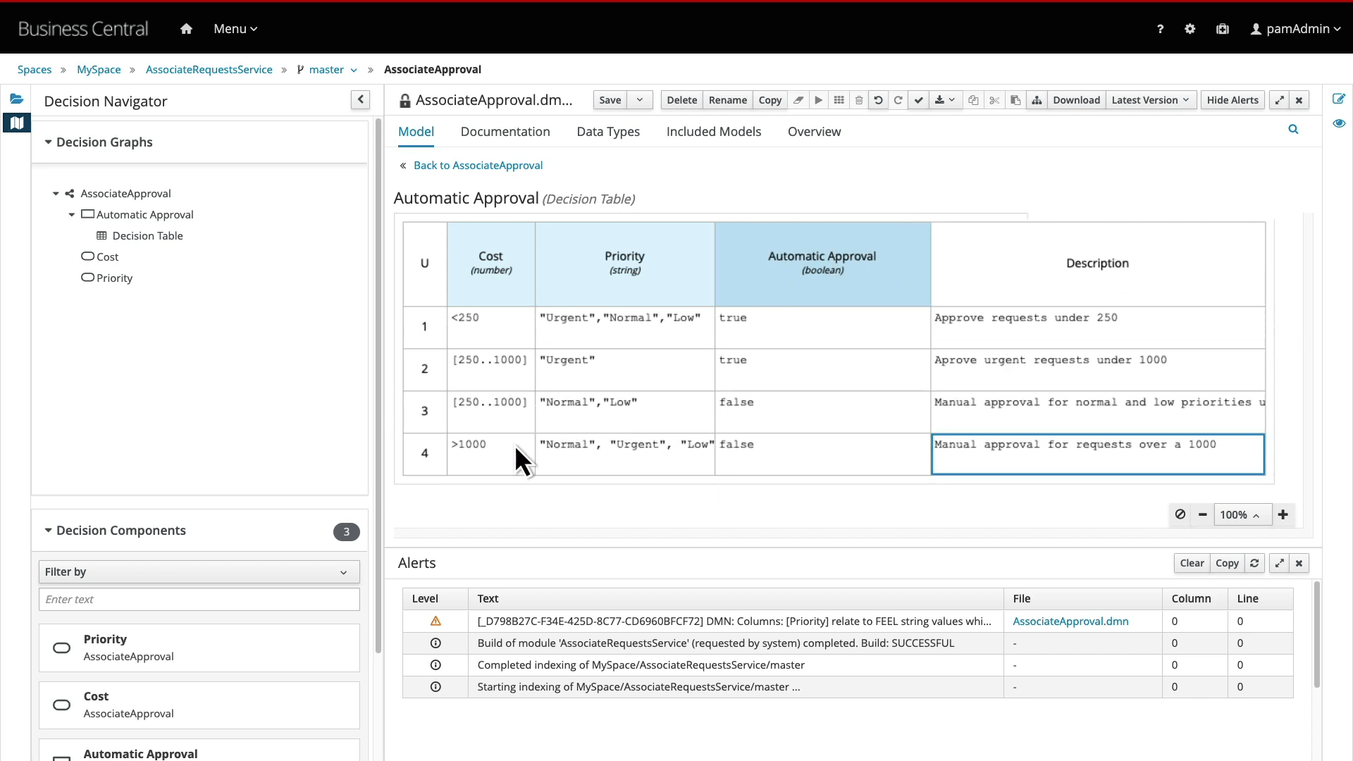The width and height of the screenshot is (1353, 761).
Task: Toggle the preview eye icon on right sidebar
Action: coord(1339,123)
